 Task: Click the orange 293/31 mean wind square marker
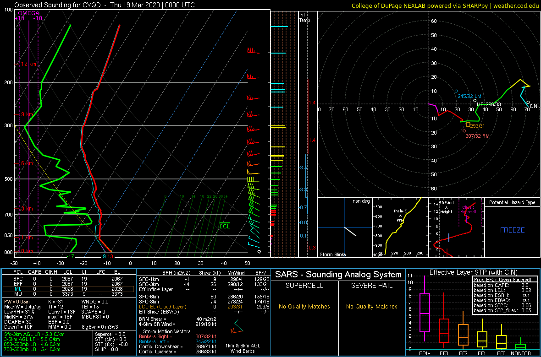tap(468, 125)
